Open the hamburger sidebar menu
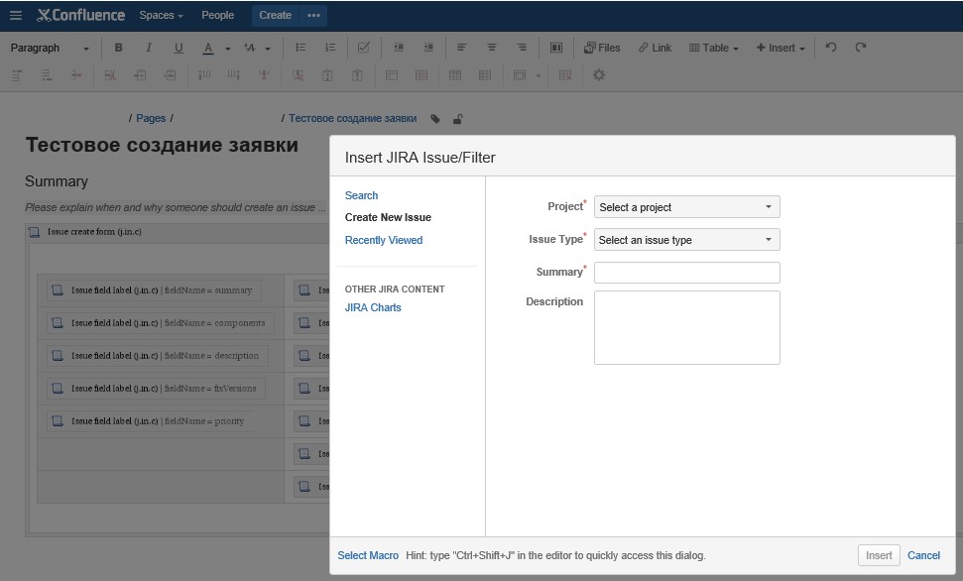 16,15
